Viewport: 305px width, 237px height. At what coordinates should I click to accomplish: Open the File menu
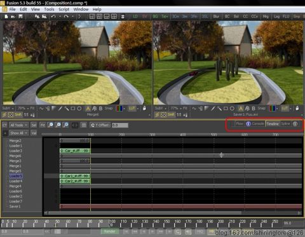tap(12, 10)
